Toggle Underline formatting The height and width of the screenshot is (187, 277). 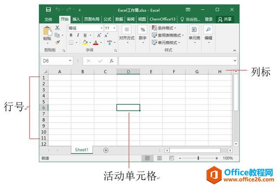85,35
